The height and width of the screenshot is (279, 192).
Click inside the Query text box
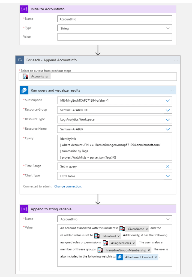115,148
